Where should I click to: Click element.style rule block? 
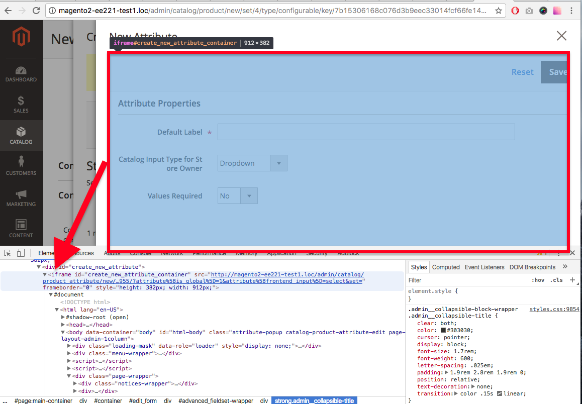(433, 295)
